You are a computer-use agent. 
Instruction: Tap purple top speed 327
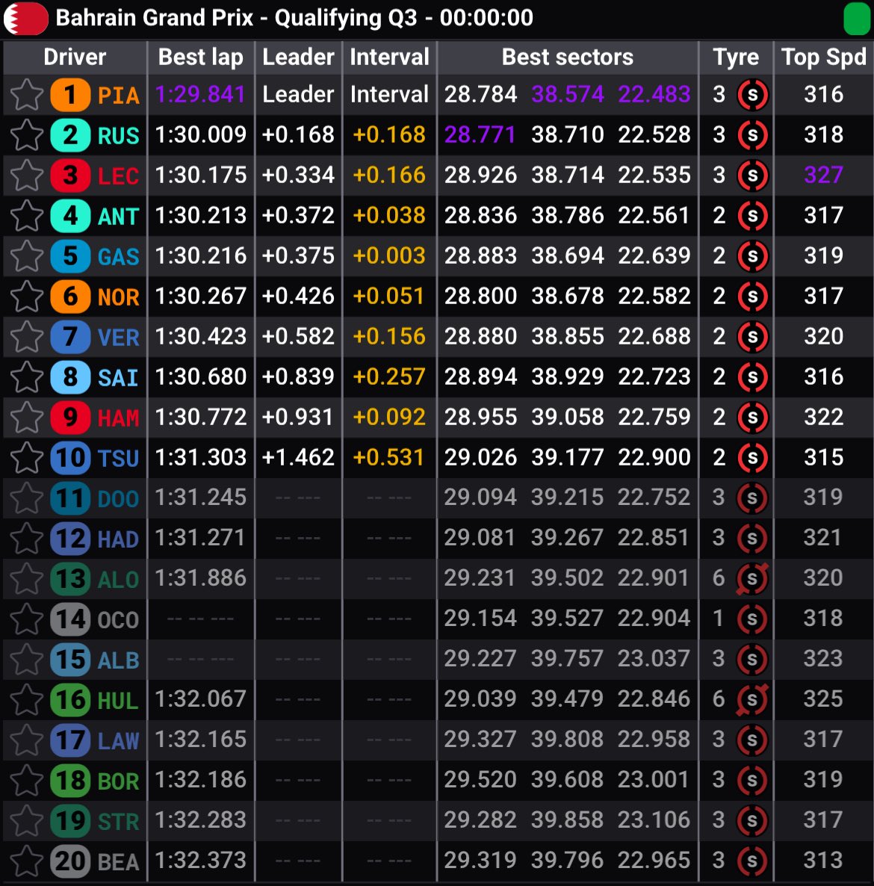pyautogui.click(x=823, y=175)
